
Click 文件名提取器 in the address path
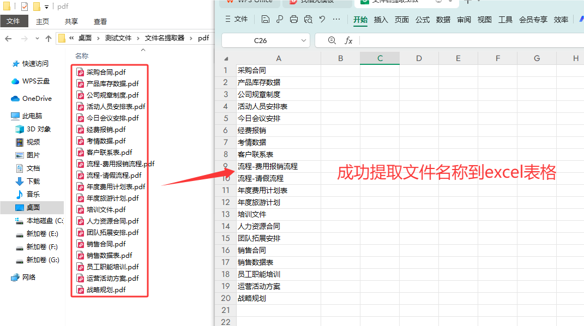(x=164, y=38)
